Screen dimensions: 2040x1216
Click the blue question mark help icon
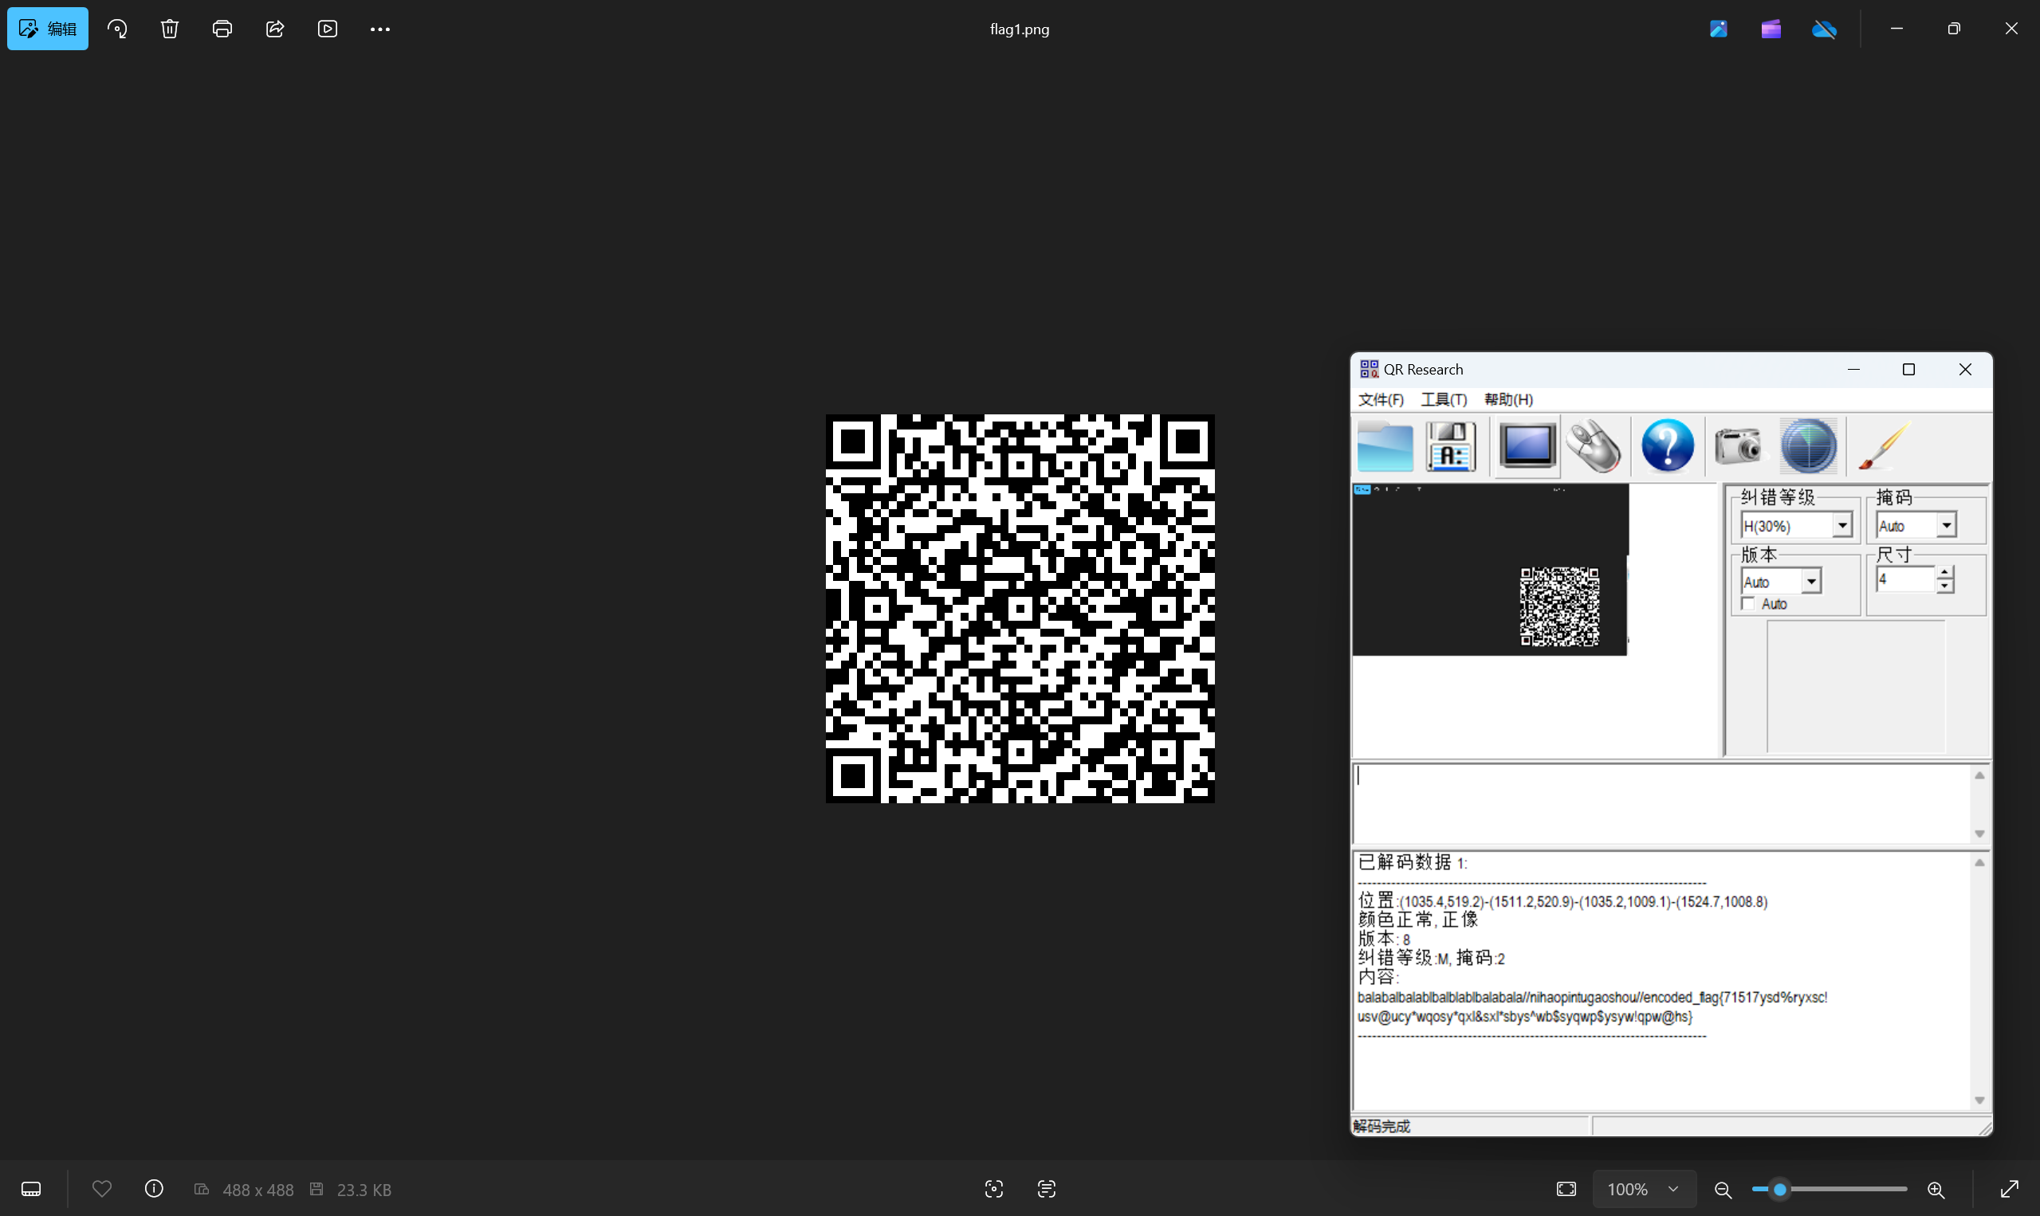coord(1667,446)
